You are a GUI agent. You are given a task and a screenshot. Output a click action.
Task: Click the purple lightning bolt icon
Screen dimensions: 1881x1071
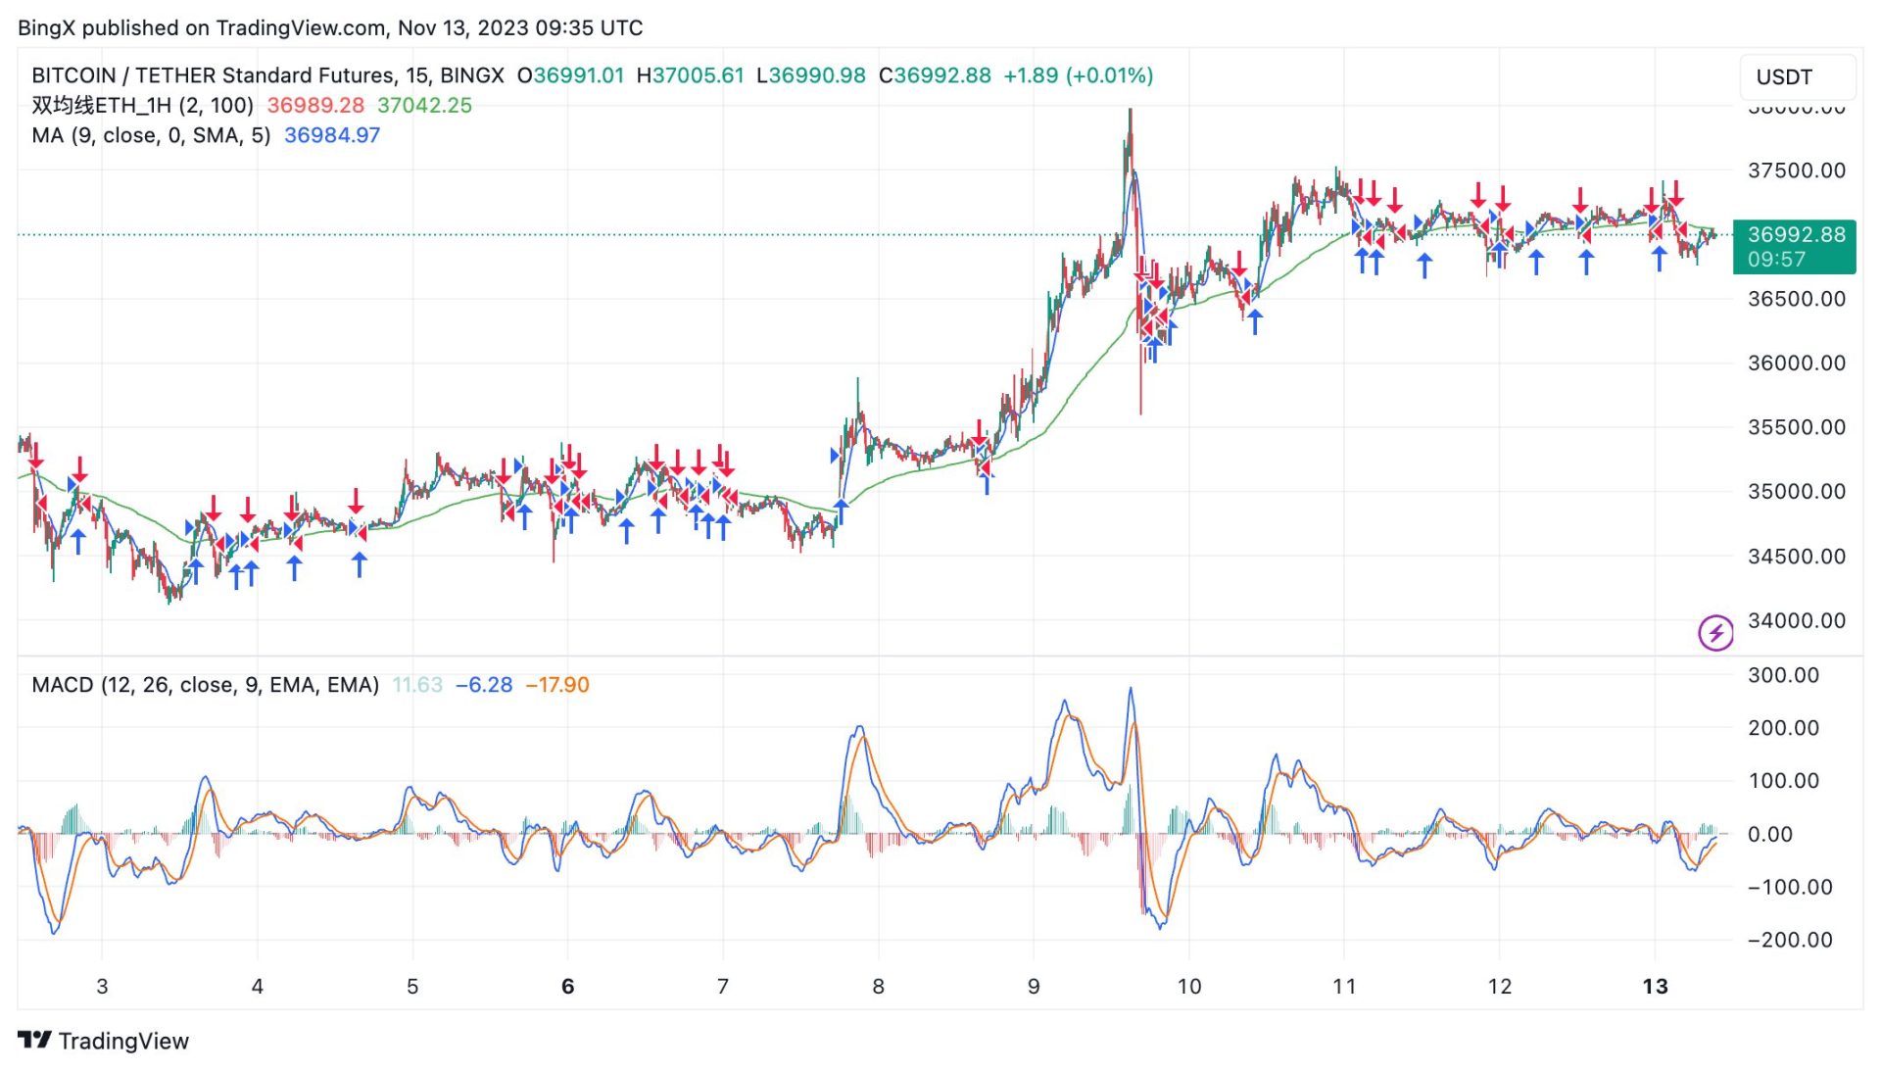(1714, 632)
